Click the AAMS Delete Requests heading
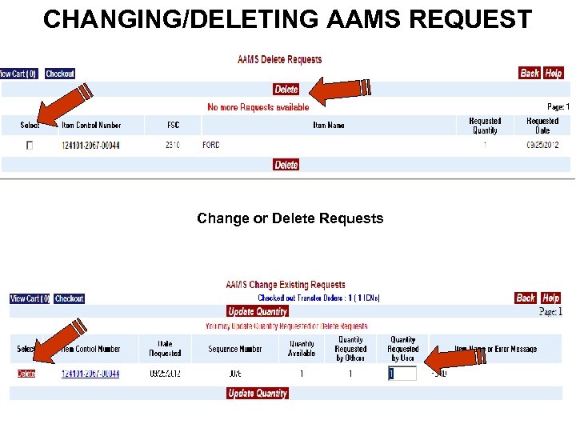Viewport: 576px width, 432px height. (x=279, y=59)
